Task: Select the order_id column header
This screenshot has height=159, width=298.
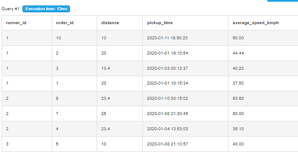Action: click(74, 23)
